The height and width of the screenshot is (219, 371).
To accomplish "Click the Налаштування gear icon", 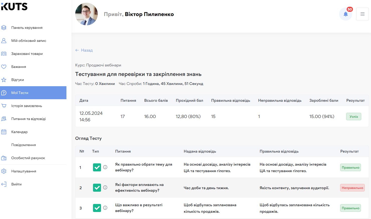I will 4,171.
